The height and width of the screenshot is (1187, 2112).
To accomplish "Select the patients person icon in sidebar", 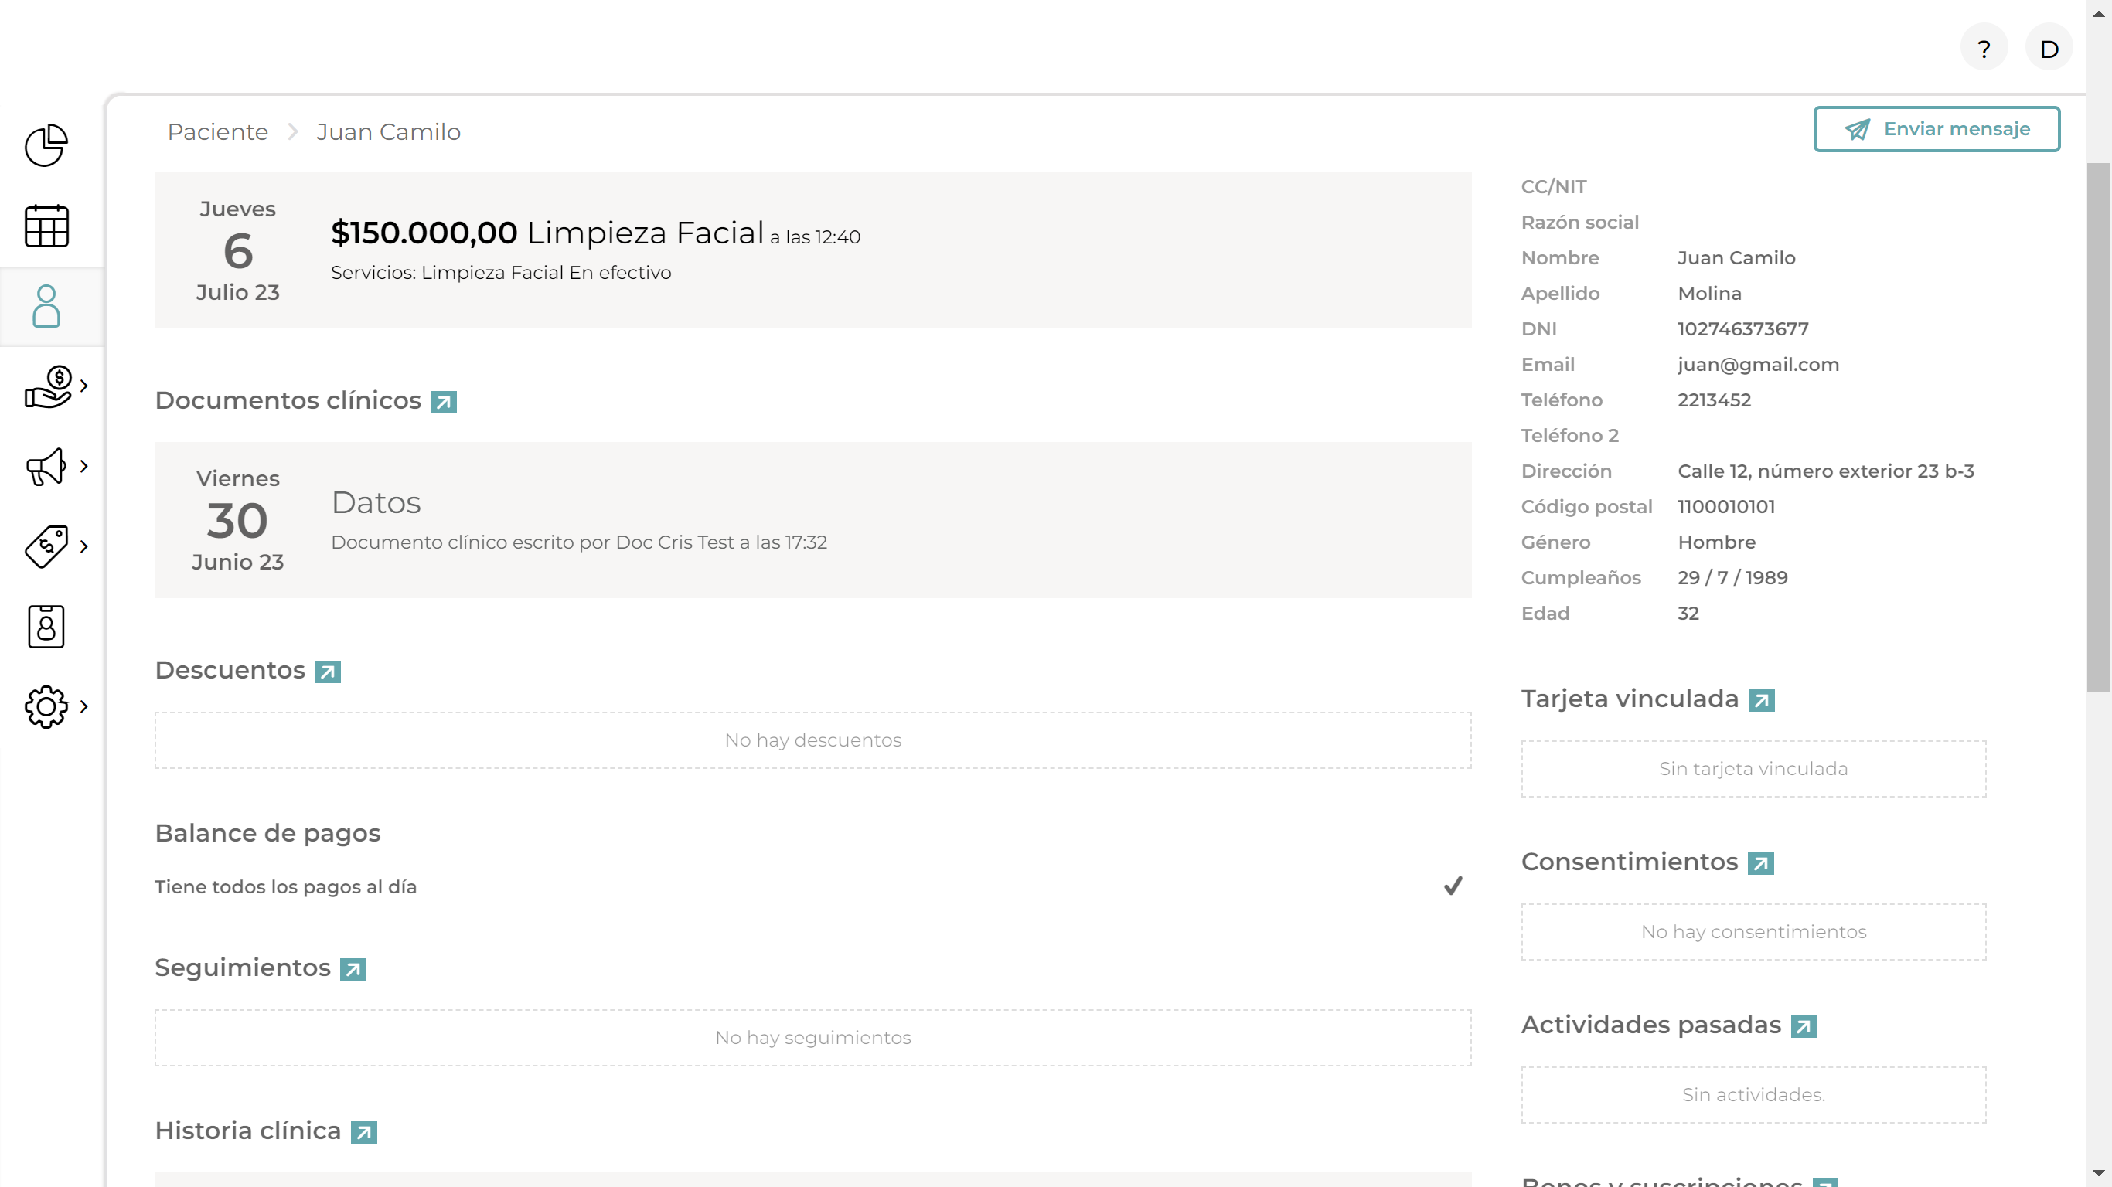I will [x=46, y=306].
